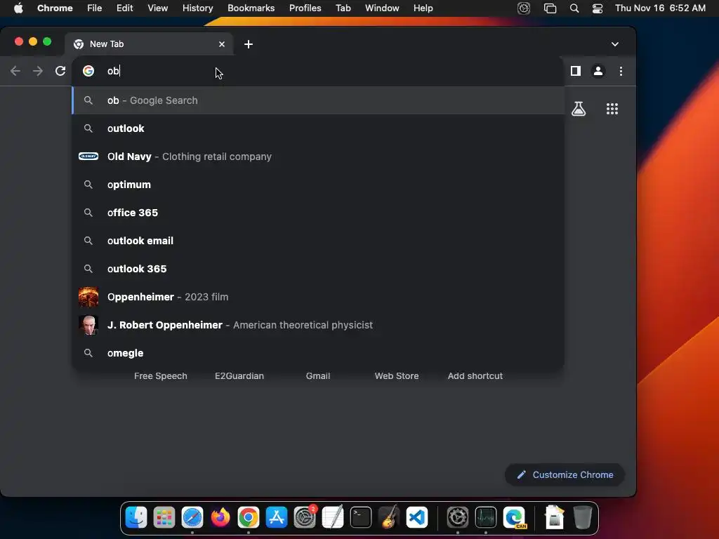Open the Search Labs flask icon

tap(579, 109)
